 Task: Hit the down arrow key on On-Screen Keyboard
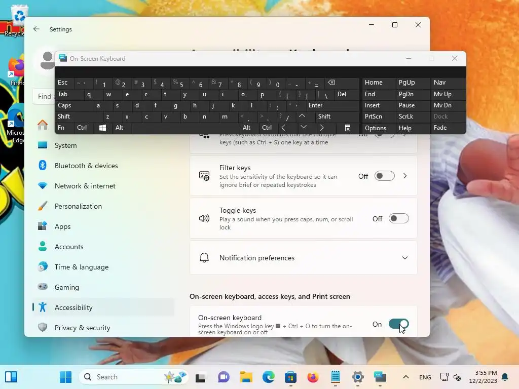[304, 127]
